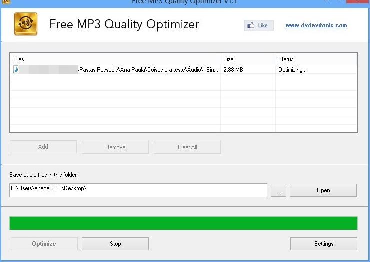Image resolution: width=370 pixels, height=262 pixels.
Task: Stop the optimization with Stop button
Action: coord(115,244)
